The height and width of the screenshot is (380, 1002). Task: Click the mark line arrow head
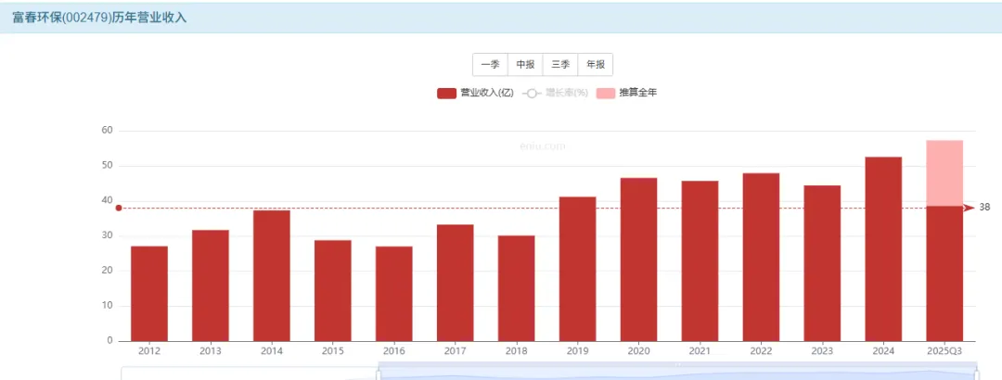point(970,208)
